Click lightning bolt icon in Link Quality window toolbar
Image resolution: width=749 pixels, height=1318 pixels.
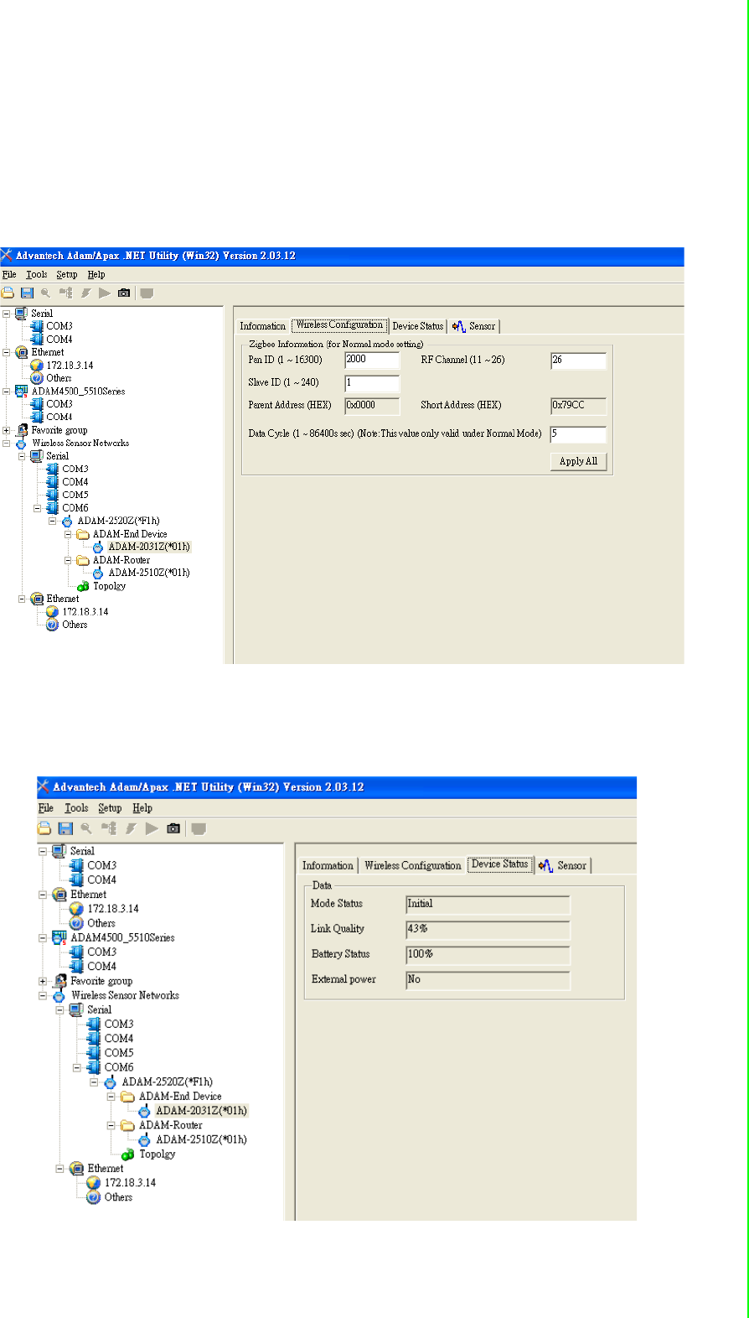tap(131, 828)
